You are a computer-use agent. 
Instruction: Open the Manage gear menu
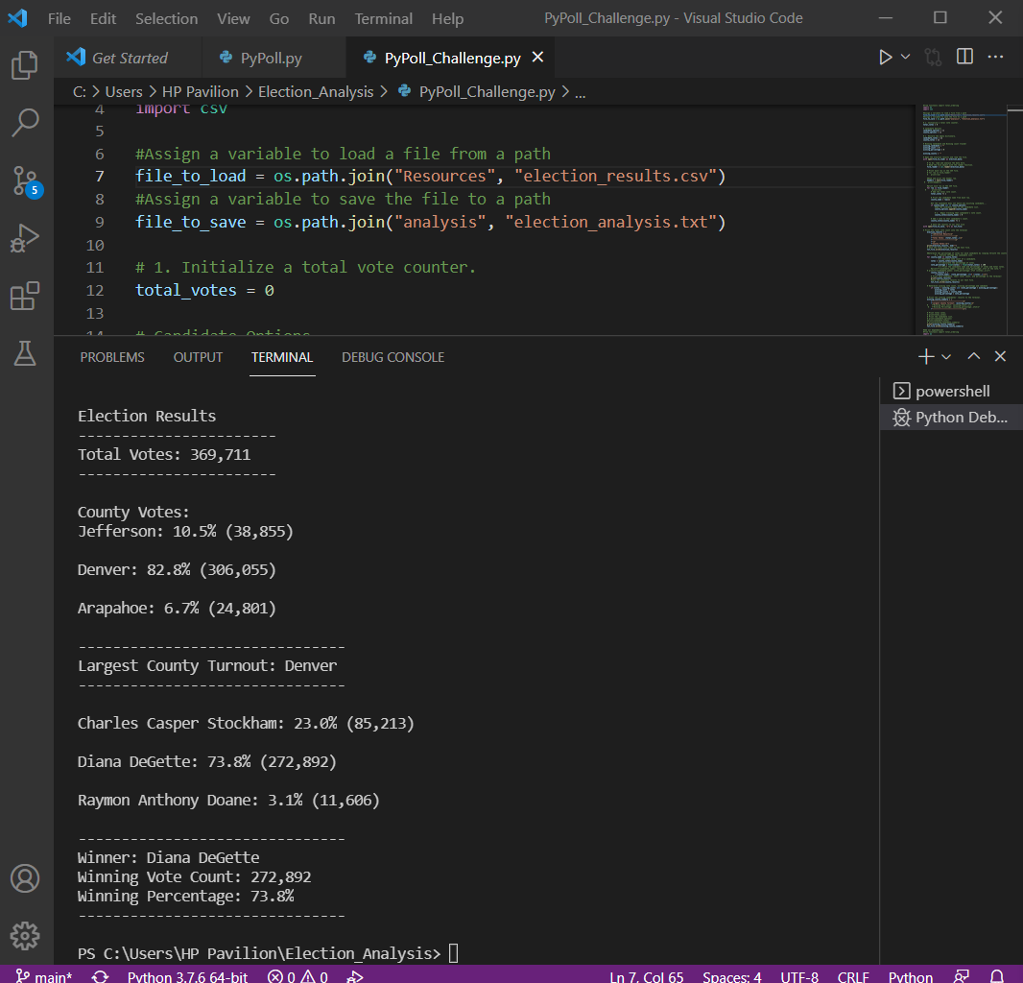[x=25, y=936]
